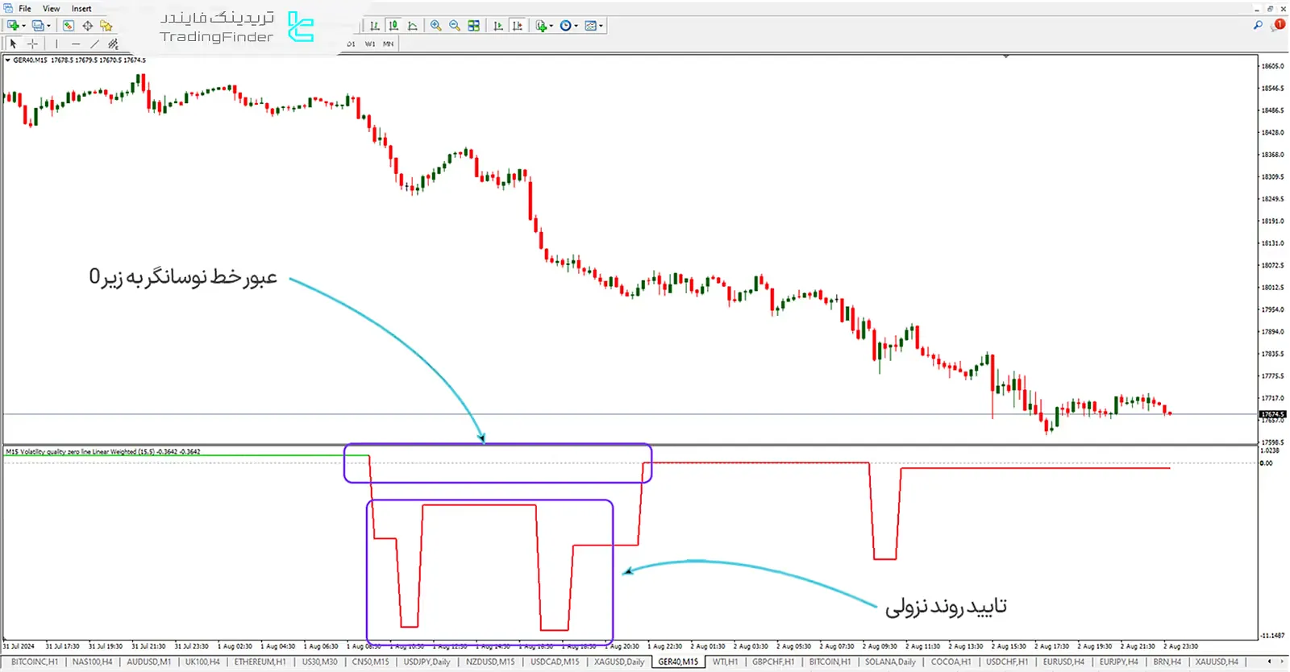Draw a horizontal line tool
Screen dimensions: 1290x672
(75, 44)
